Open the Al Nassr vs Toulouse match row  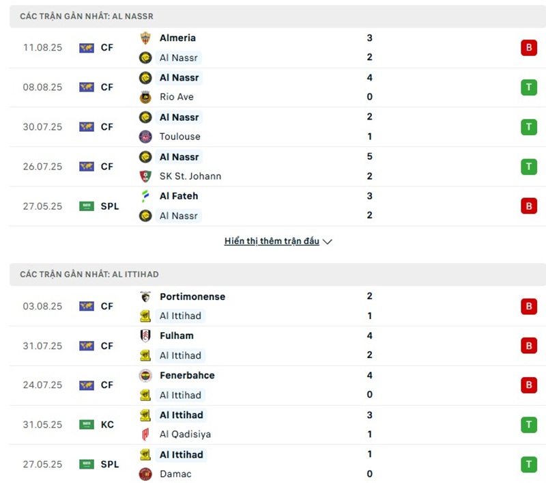coord(273,127)
